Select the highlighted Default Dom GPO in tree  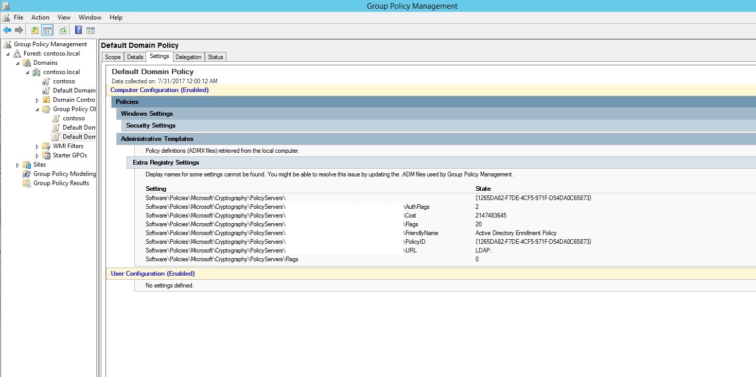click(79, 137)
